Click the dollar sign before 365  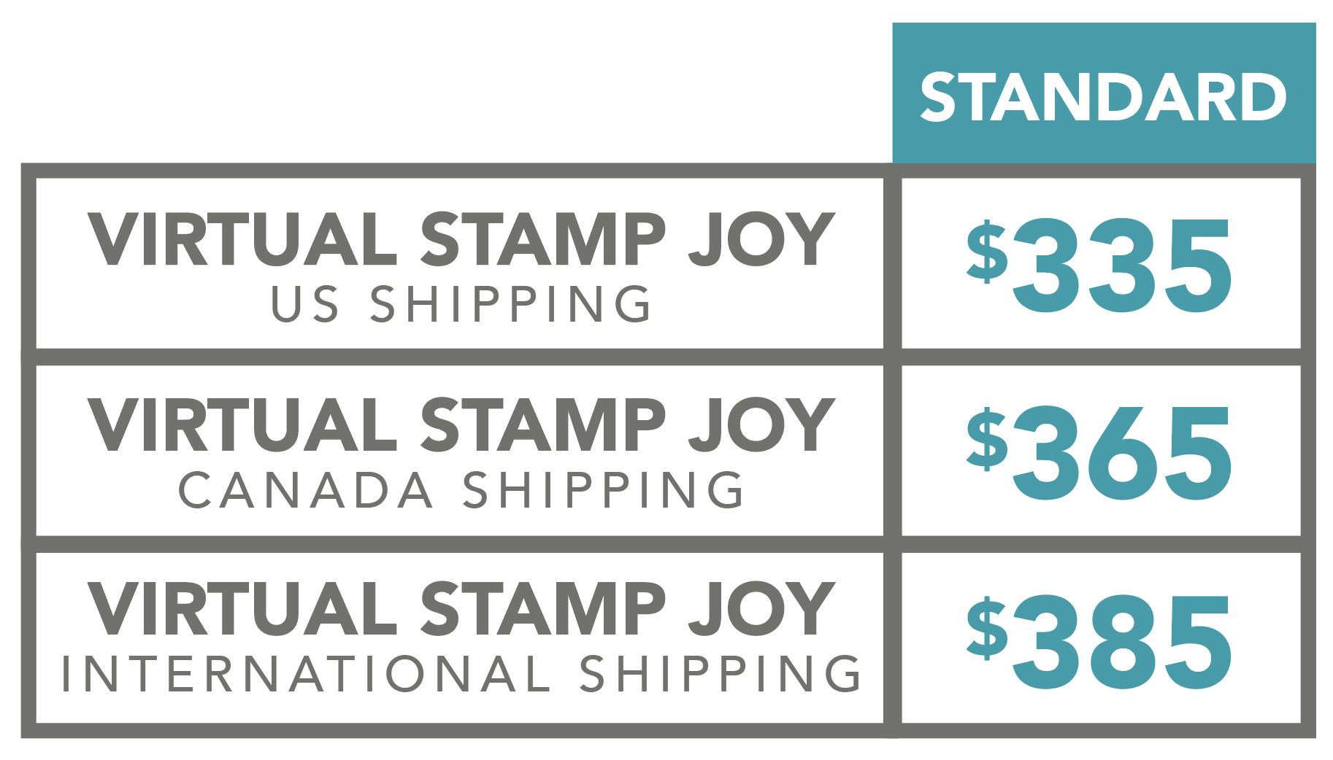coord(987,438)
